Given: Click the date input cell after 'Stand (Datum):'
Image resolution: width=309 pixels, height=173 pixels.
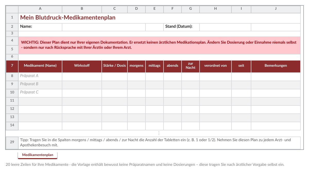Looking at the screenshot, I should tap(225, 27).
